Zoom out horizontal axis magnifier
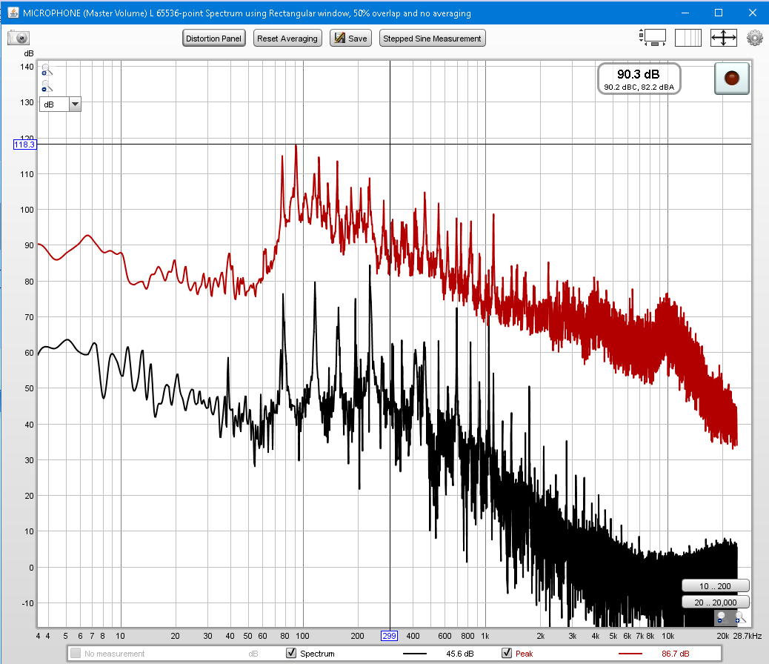 pos(721,617)
